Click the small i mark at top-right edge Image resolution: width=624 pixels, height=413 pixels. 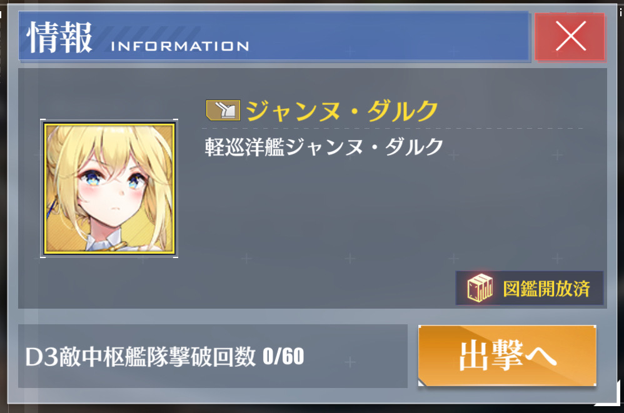point(621,12)
